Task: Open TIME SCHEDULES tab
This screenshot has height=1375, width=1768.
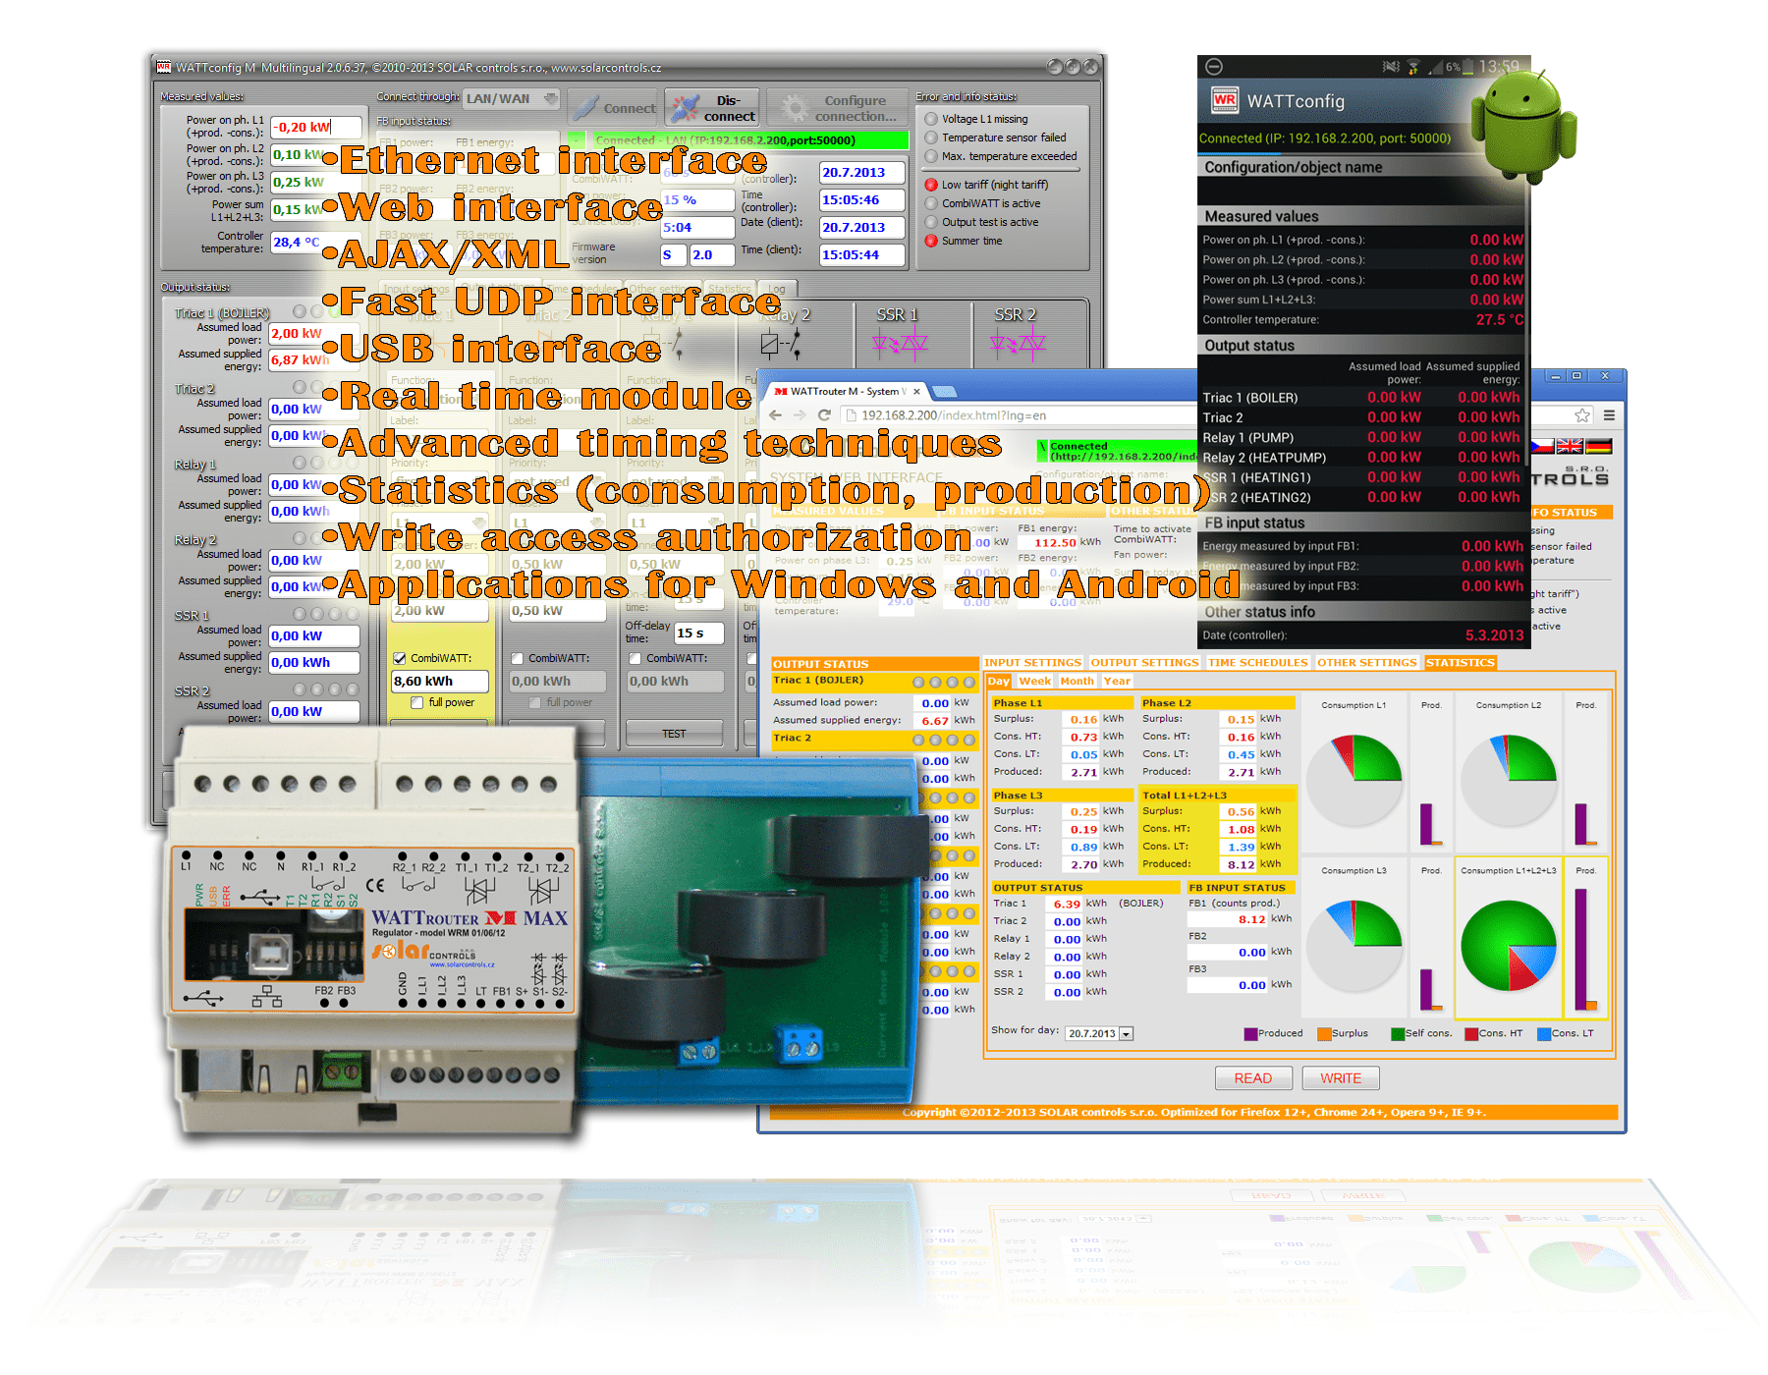Action: [x=1258, y=663]
